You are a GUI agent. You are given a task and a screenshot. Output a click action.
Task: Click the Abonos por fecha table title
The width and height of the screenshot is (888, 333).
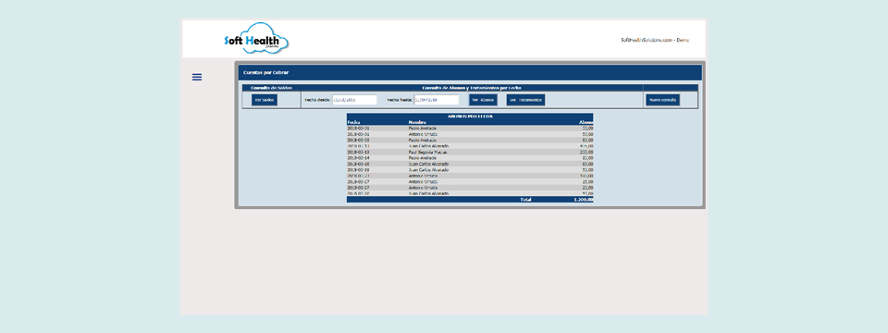470,117
